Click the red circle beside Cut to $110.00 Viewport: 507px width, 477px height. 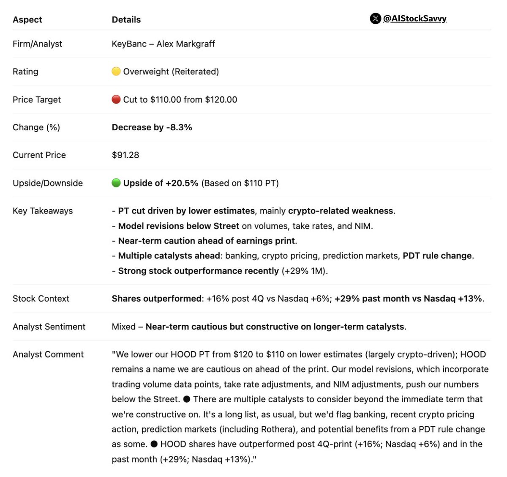coord(116,99)
